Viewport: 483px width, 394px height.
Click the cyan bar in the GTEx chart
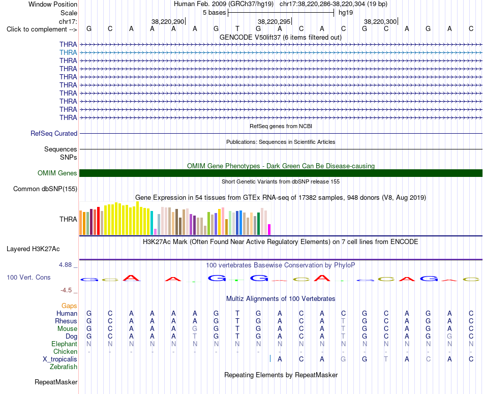tap(152, 223)
